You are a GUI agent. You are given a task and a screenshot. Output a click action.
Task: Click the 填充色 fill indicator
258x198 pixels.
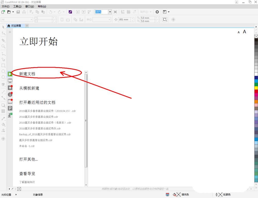(x=181, y=195)
